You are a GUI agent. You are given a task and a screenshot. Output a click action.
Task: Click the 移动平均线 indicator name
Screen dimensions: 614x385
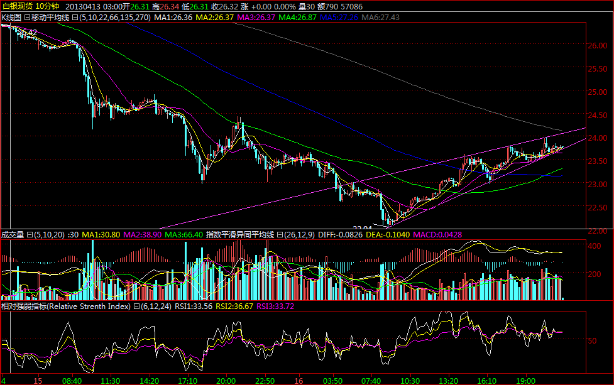tap(50, 17)
